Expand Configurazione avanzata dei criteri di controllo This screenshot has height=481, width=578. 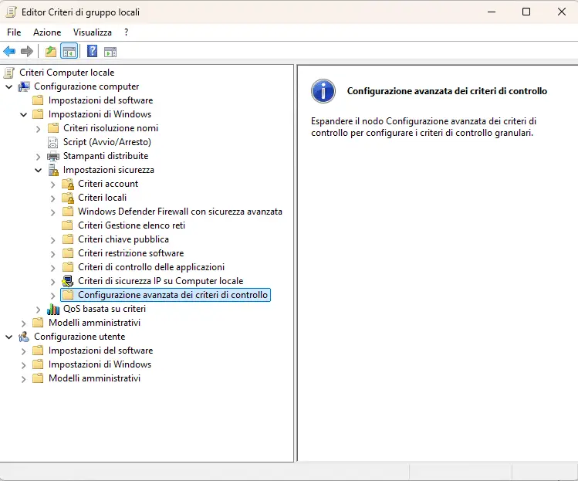click(x=53, y=296)
